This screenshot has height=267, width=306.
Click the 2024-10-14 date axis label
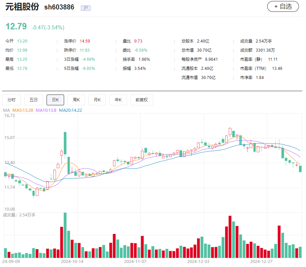pos(72,262)
